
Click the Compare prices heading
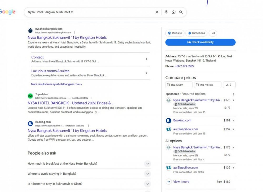[181, 78]
